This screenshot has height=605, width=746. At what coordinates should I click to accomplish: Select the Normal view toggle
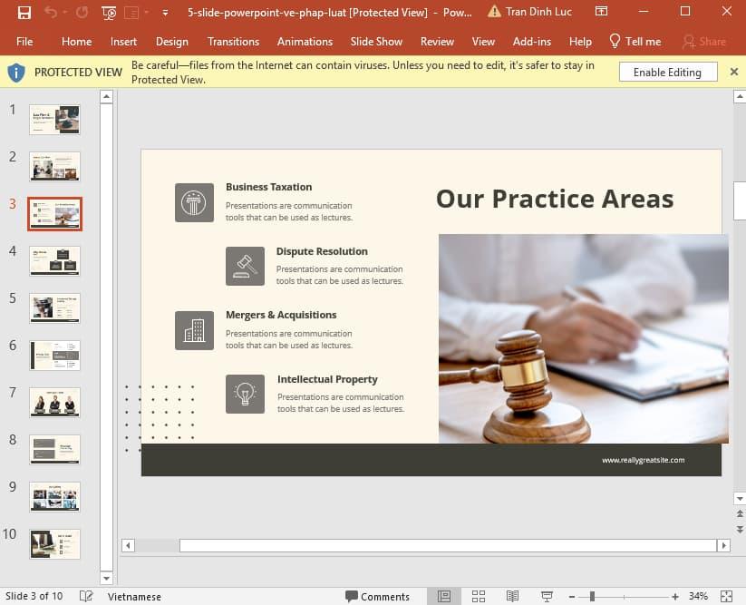pyautogui.click(x=443, y=596)
